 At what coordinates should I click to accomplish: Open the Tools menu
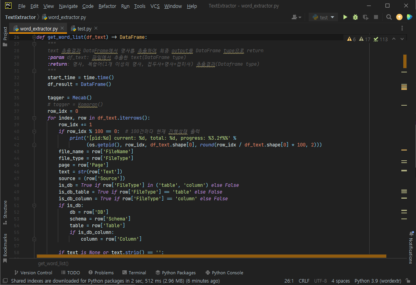[x=139, y=6]
